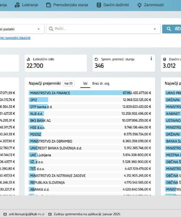This screenshot has height=217, width=181.
Task: Open the napredni iskalnik link
Action: click(x=15, y=38)
